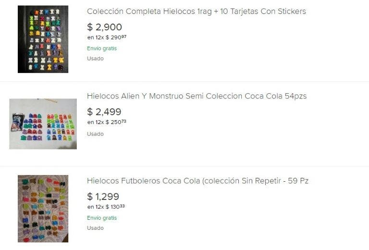The height and width of the screenshot is (250, 369).
Task: Click the Usado label of Alien Y Monstruo
Action: pyautogui.click(x=95, y=134)
